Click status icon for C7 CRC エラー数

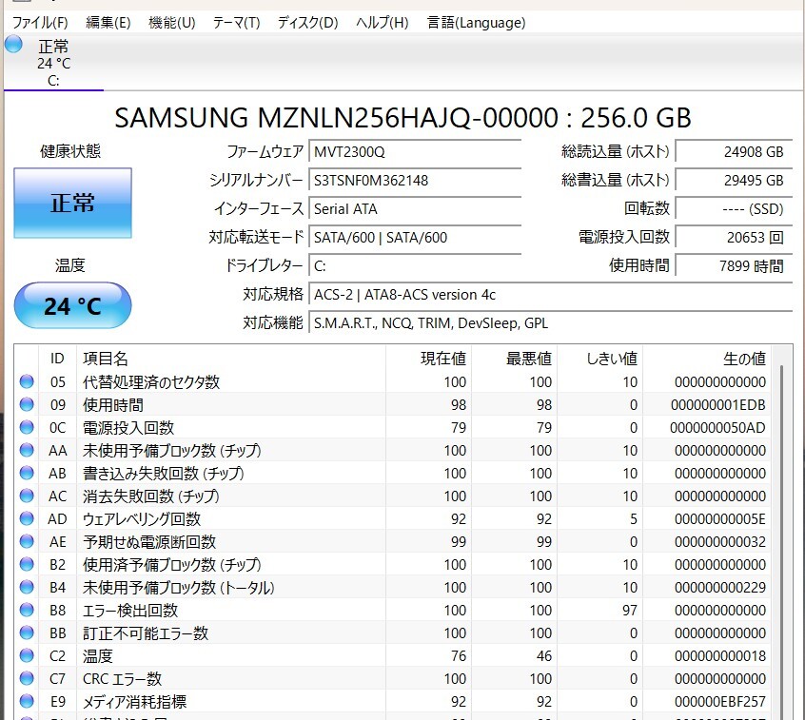[x=27, y=678]
